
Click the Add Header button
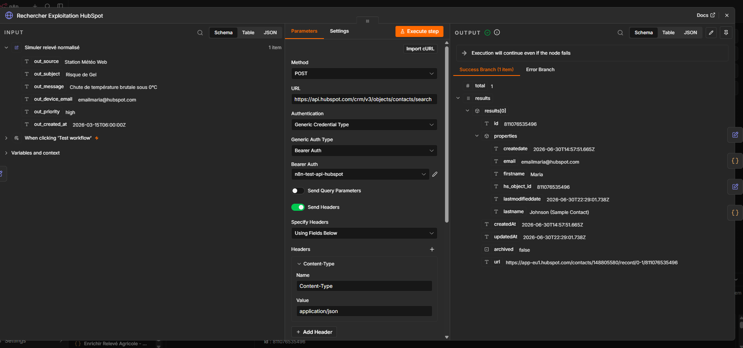(x=314, y=332)
